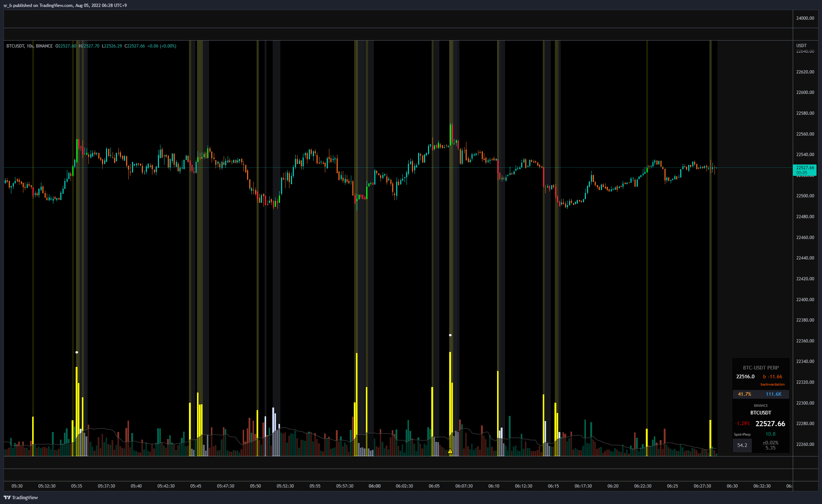Click the ±0.02% value in info panel
The width and height of the screenshot is (822, 504).
tap(770, 443)
